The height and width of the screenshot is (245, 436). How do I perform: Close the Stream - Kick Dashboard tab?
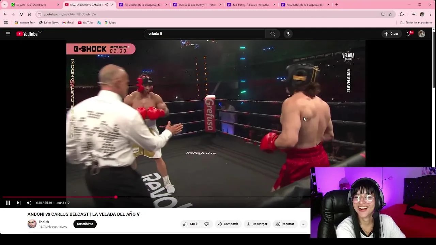click(58, 5)
